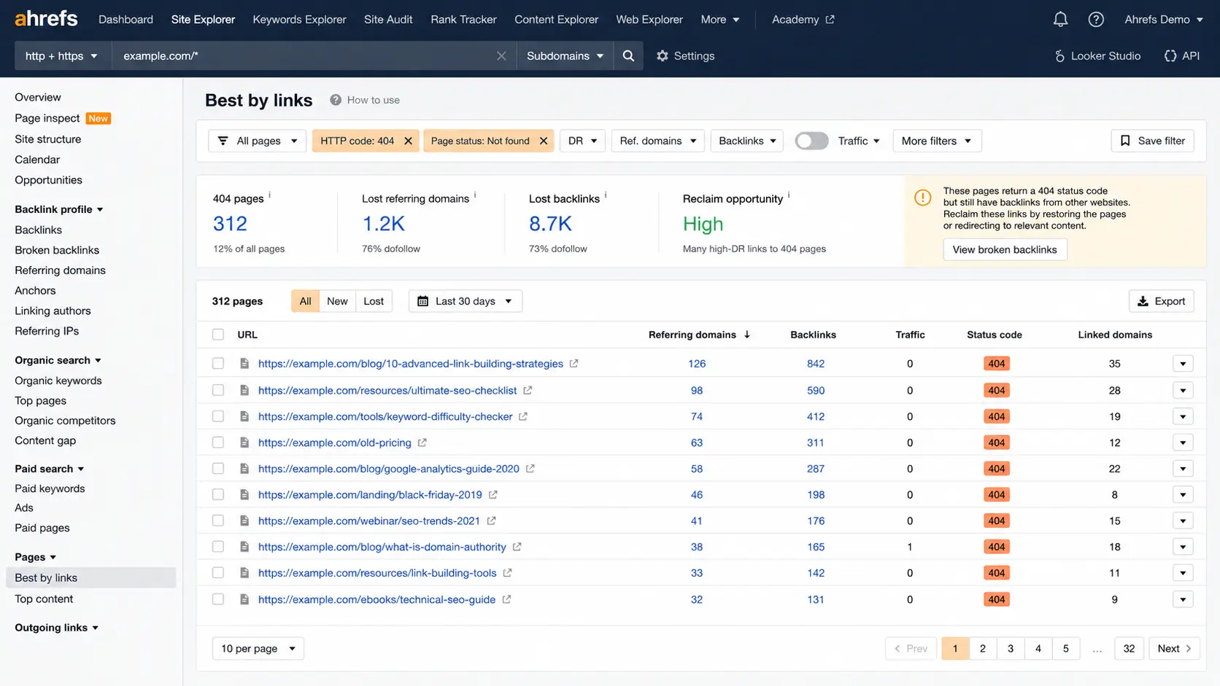
Task: Click the search magnifier button
Action: click(628, 55)
